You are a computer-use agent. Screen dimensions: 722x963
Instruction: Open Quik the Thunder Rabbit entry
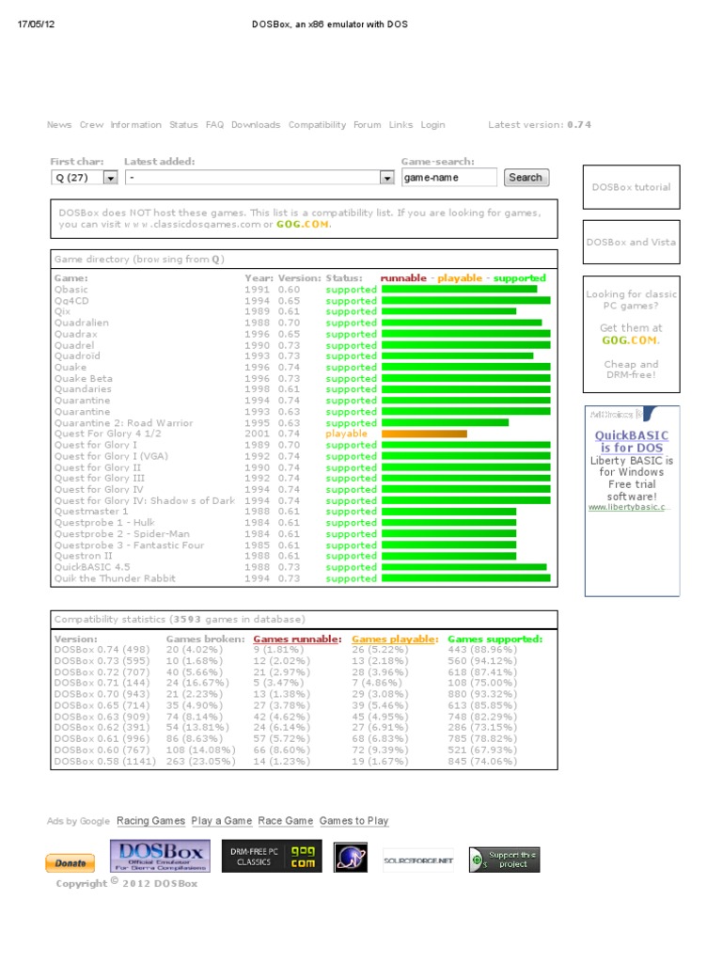(115, 578)
